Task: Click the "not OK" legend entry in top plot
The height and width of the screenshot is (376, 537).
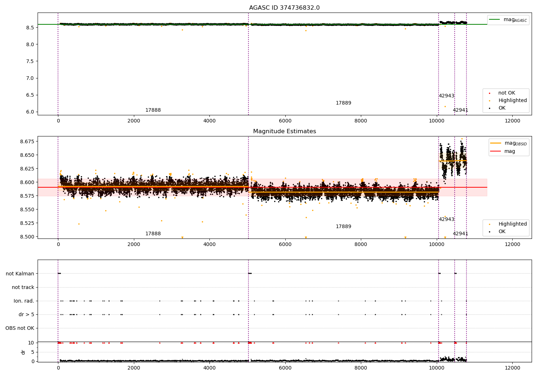Action: point(507,93)
